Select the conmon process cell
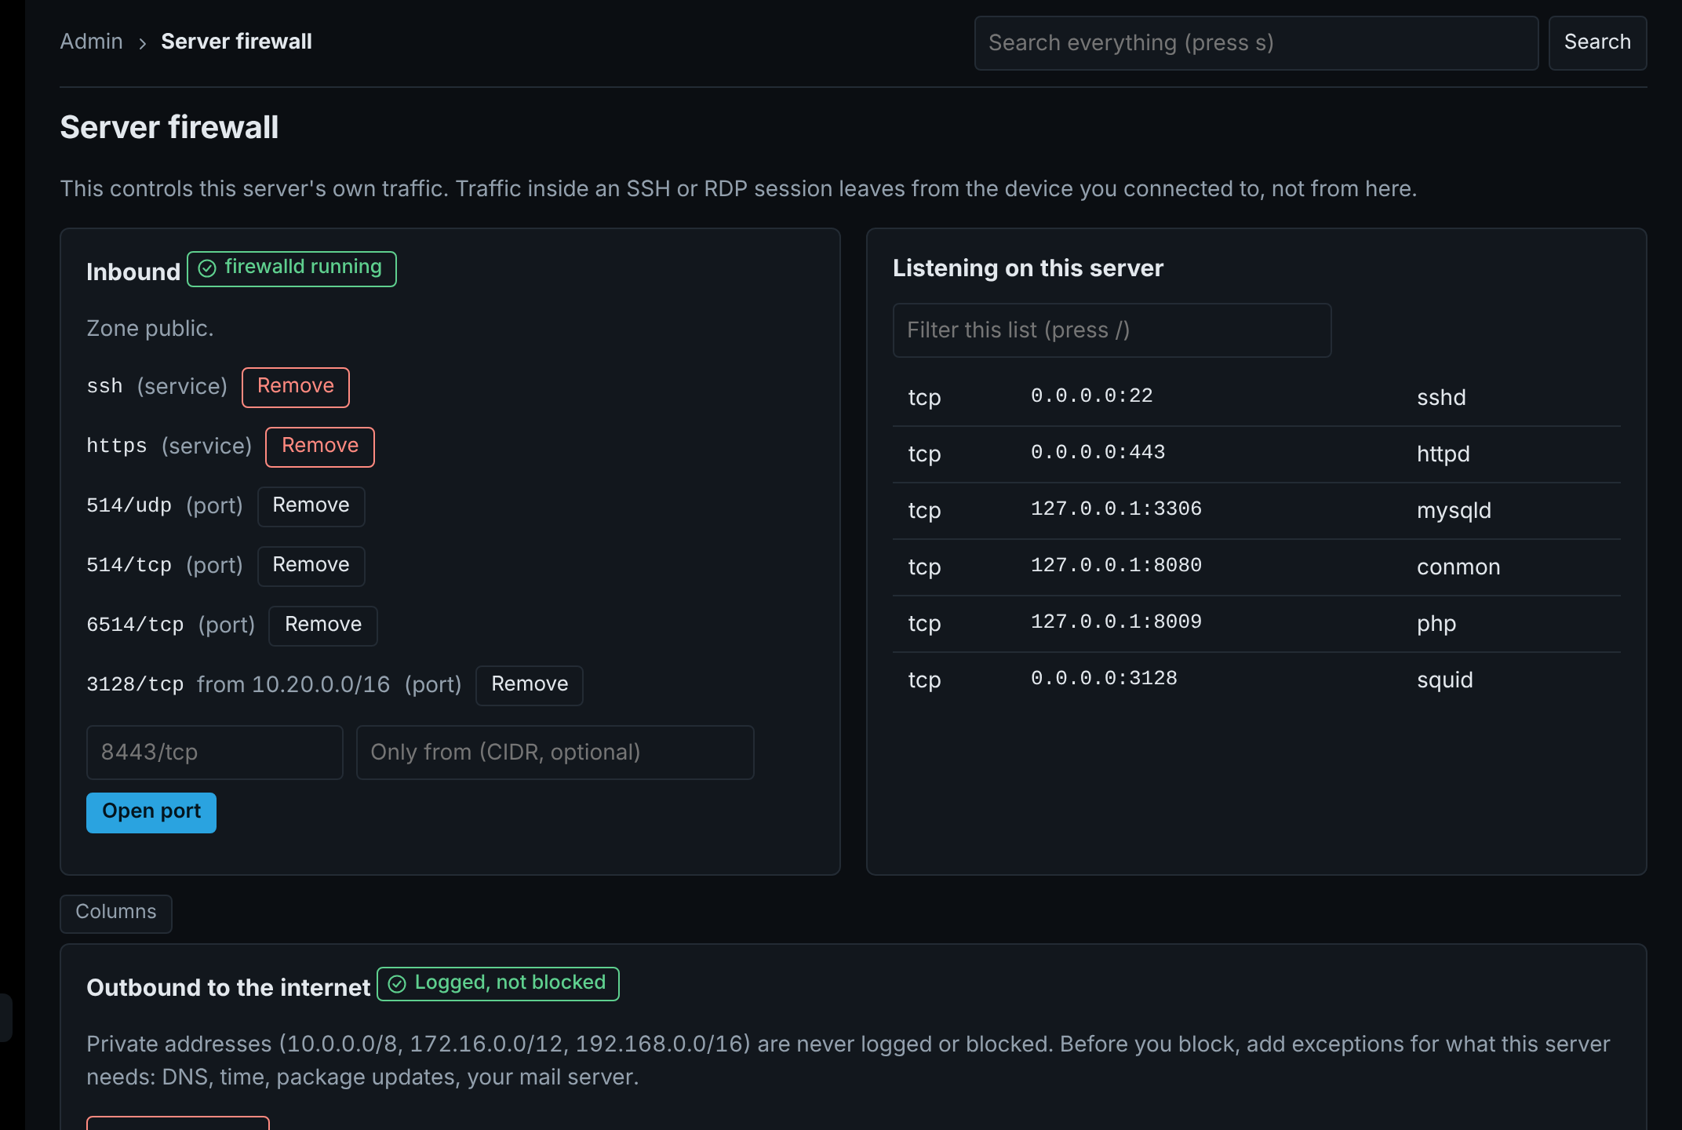Screen dimensions: 1682x1130 tap(1458, 567)
